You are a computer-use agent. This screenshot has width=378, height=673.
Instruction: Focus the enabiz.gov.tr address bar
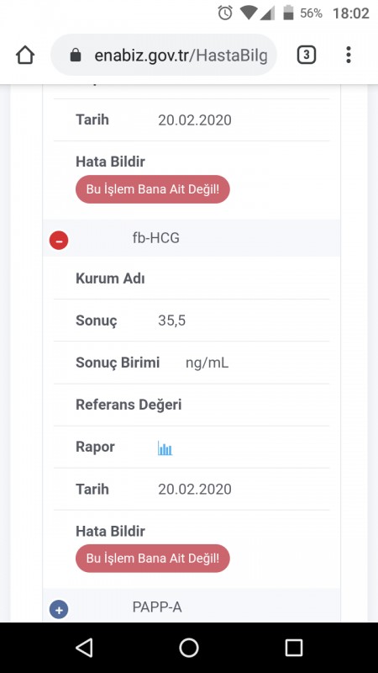(164, 55)
